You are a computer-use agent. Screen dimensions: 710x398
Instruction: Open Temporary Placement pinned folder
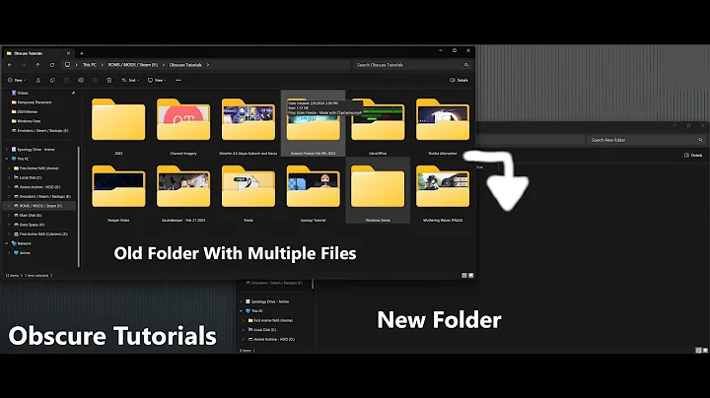[32, 102]
